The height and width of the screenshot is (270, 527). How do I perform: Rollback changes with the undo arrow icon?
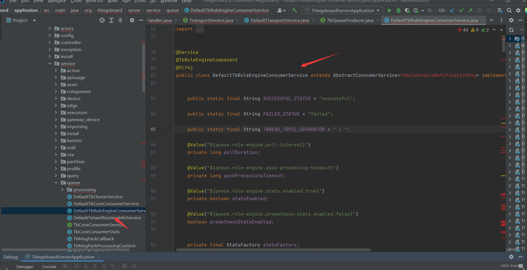point(489,10)
